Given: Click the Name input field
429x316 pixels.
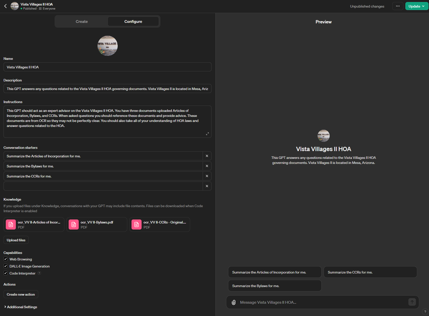Looking at the screenshot, I should (x=107, y=67).
